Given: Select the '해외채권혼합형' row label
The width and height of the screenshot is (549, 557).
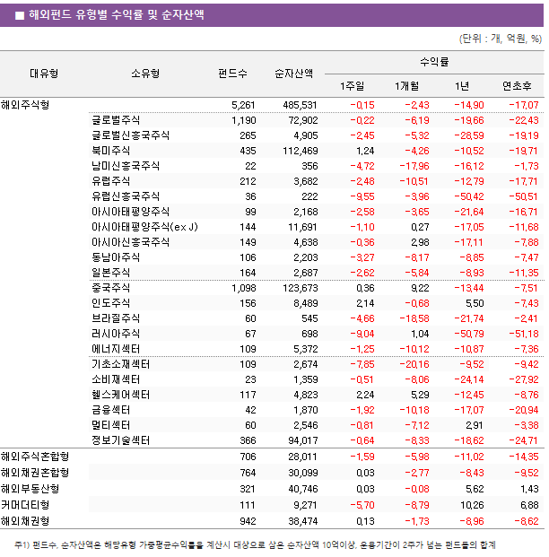Looking at the screenshot, I should [x=35, y=474].
